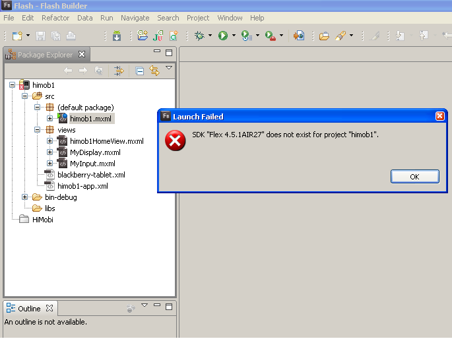Click the Debug bug icon

coord(199,36)
